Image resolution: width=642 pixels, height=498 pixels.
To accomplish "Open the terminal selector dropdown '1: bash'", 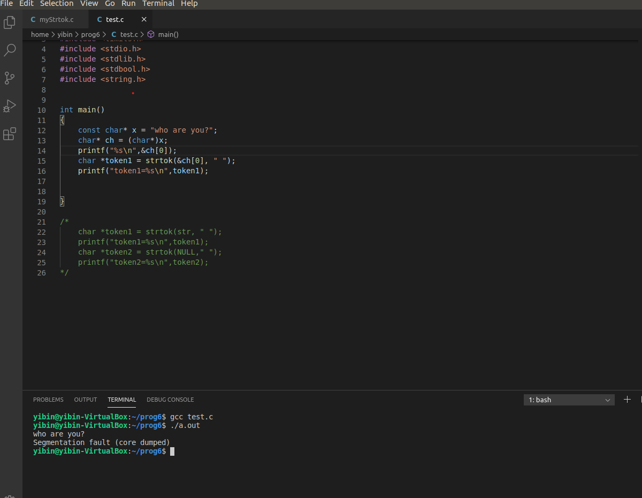I will pos(569,400).
